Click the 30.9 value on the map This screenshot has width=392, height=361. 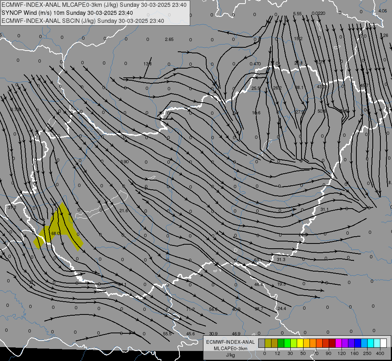tap(213, 334)
